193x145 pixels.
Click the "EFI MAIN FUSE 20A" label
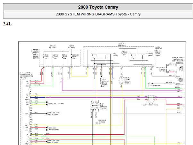[x=75, y=57]
